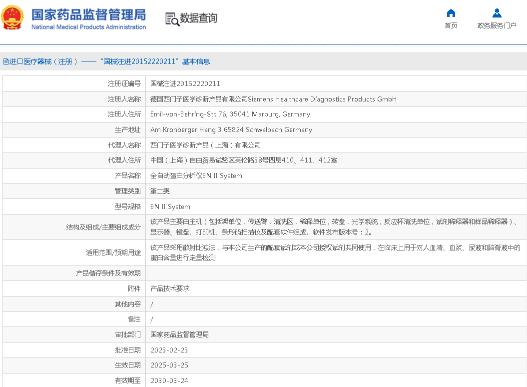Image resolution: width=527 pixels, height=387 pixels.
Task: Click the 进口医疗器械(注册) breadcrumb text
Action: (x=43, y=61)
